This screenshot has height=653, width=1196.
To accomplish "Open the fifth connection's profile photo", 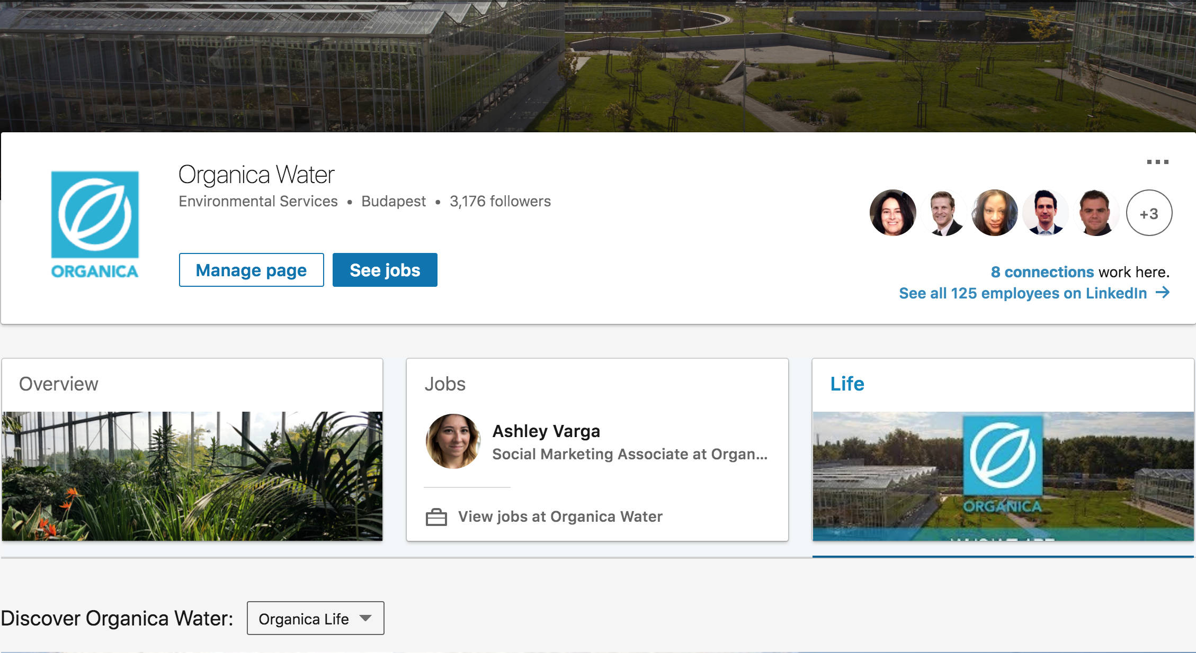I will coord(1096,213).
